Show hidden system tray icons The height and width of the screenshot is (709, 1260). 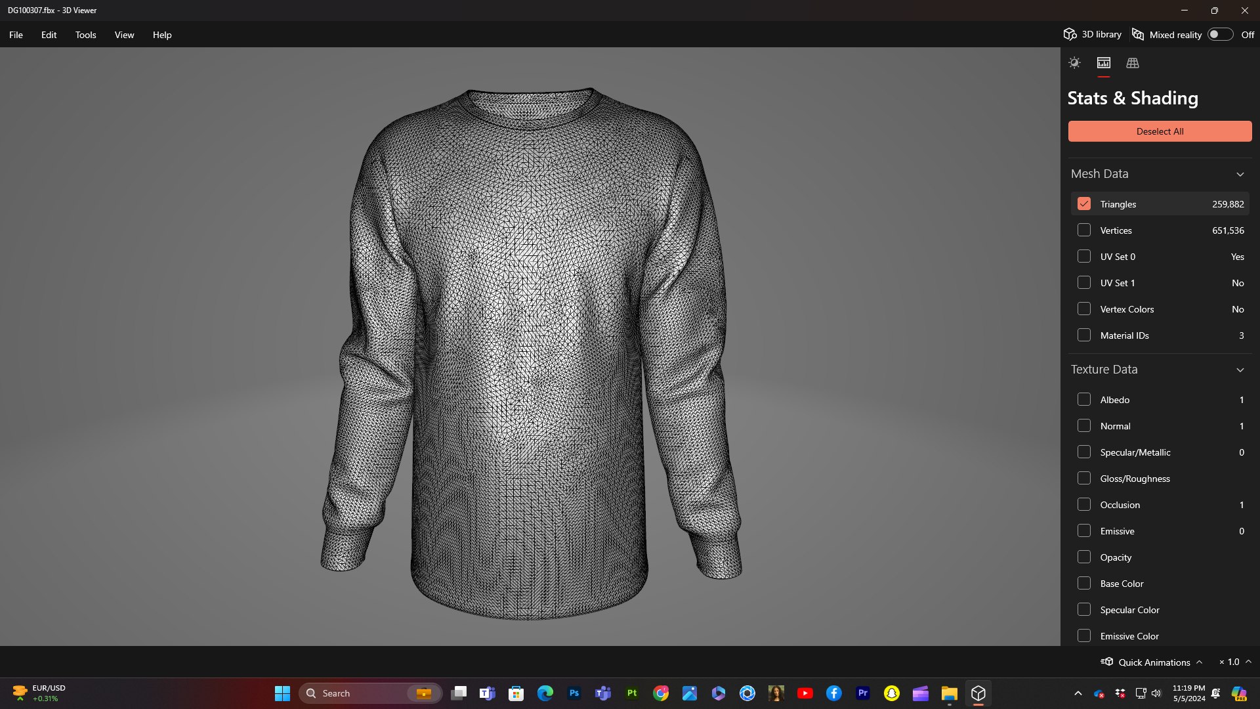click(x=1078, y=693)
